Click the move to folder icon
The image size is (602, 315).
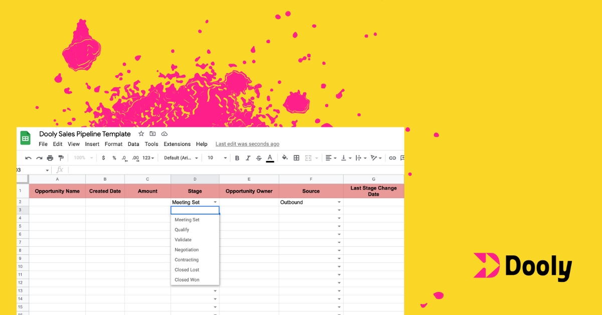coord(153,134)
